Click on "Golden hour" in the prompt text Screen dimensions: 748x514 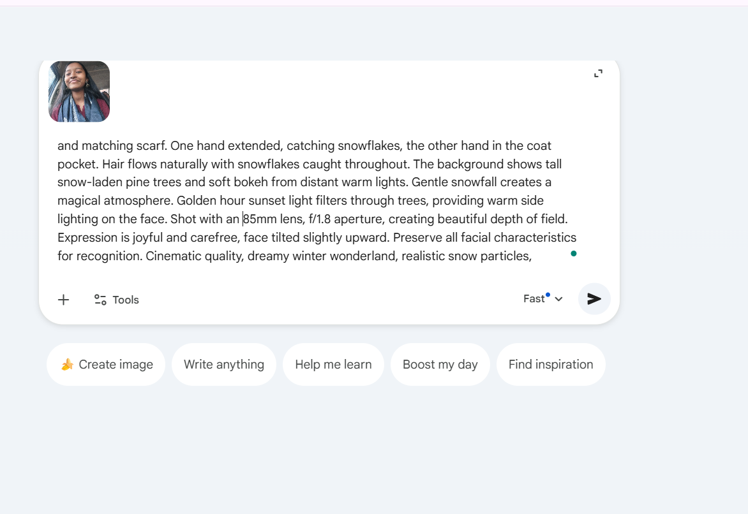[x=208, y=201]
